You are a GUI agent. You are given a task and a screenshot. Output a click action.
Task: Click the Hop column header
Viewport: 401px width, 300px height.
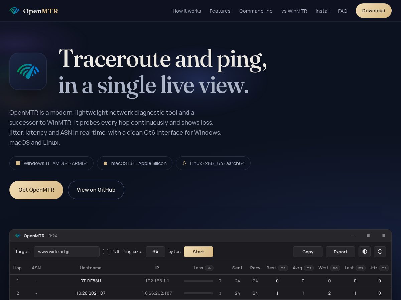click(x=17, y=268)
